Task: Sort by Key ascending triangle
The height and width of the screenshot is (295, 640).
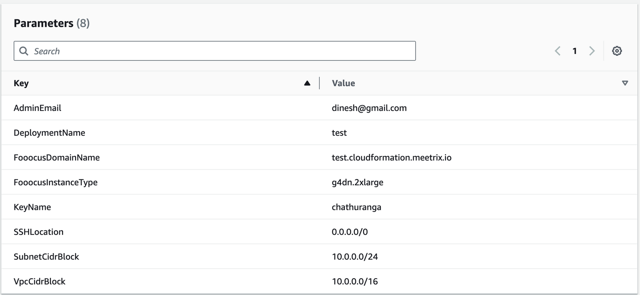Action: pyautogui.click(x=307, y=83)
